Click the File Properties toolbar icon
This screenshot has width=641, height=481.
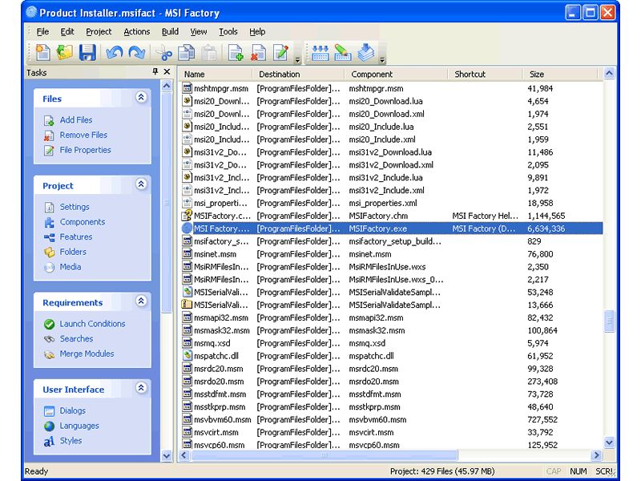pyautogui.click(x=281, y=53)
